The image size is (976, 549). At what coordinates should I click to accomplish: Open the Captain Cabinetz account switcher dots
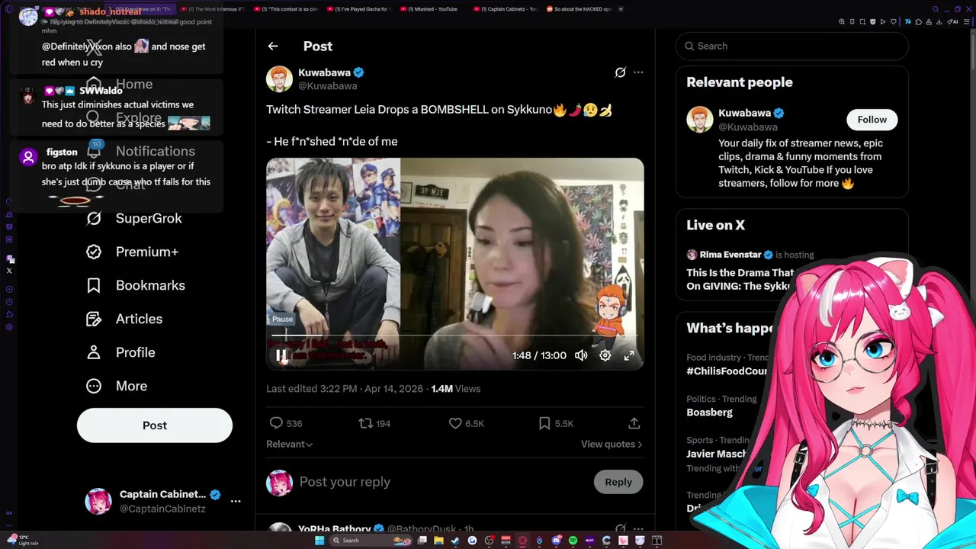click(236, 501)
